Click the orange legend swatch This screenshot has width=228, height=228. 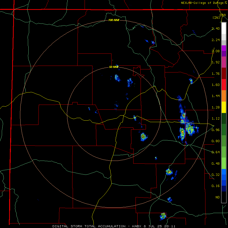pos(224,96)
